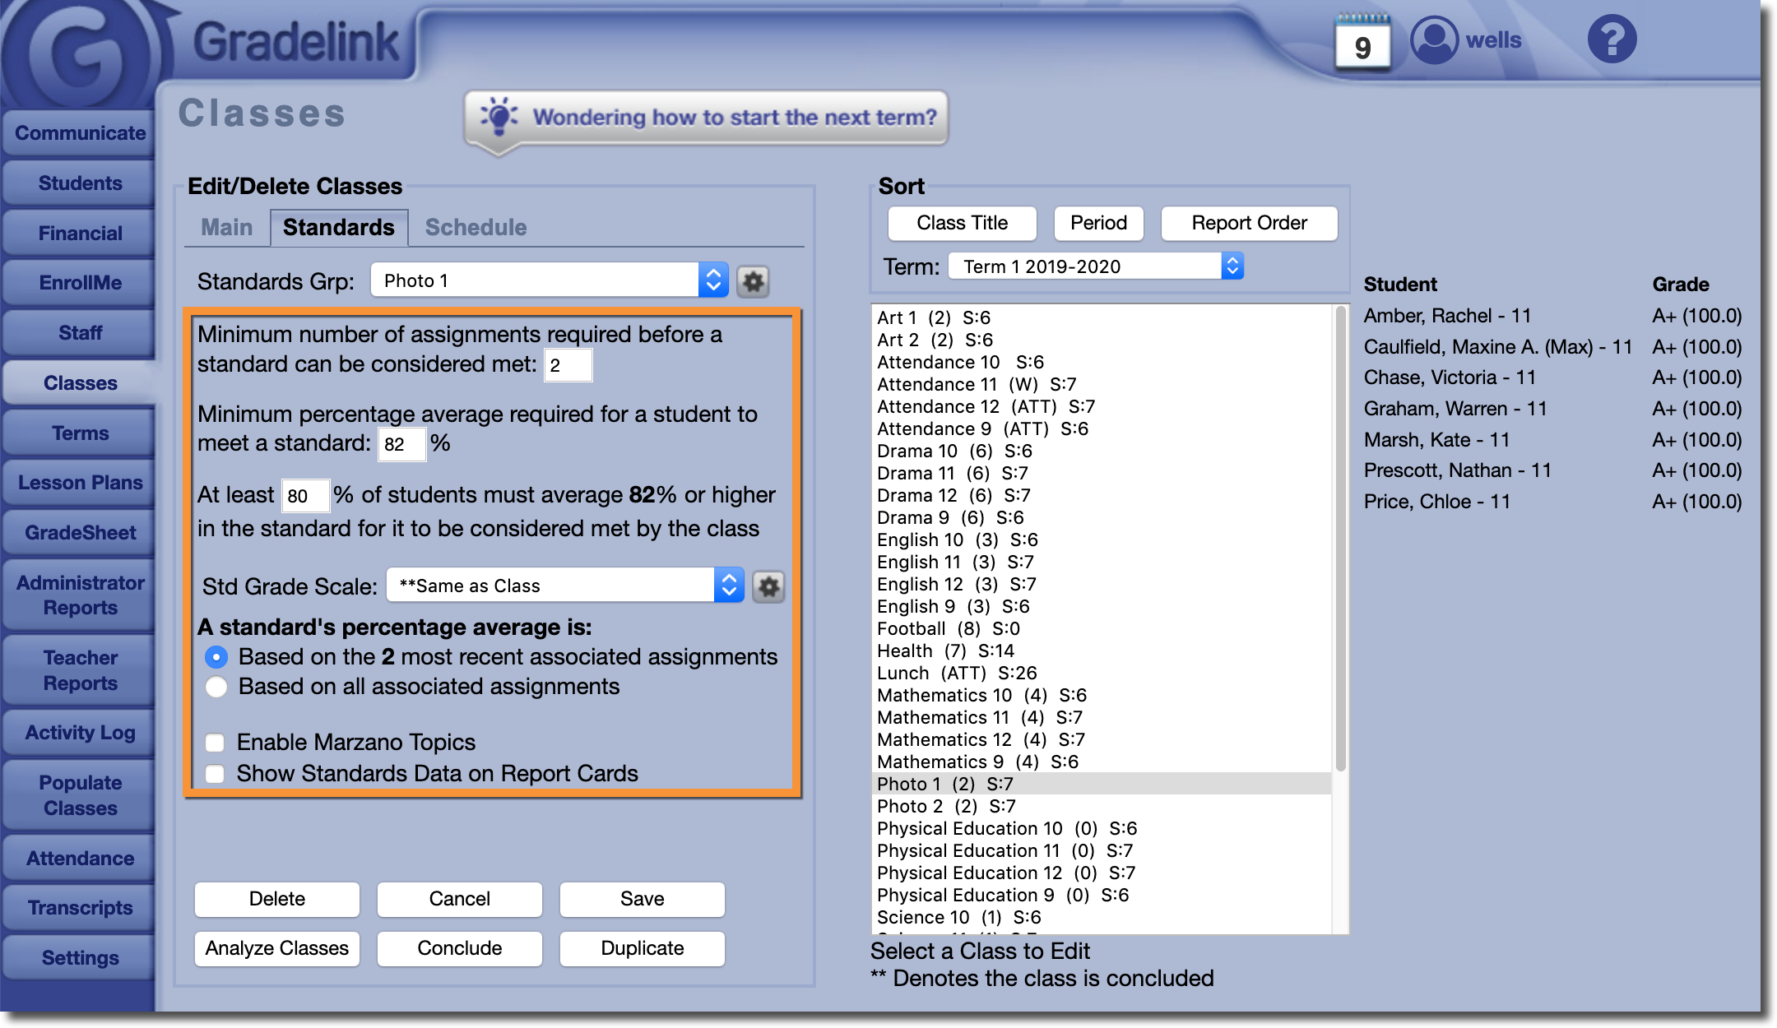The height and width of the screenshot is (1028, 1777).
Task: Open Standards Grp gear settings icon
Action: (753, 281)
